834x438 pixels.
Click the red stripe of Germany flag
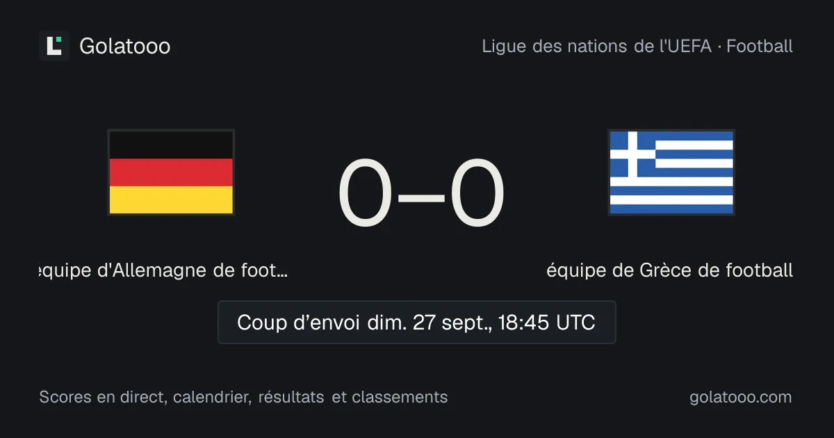tap(171, 172)
